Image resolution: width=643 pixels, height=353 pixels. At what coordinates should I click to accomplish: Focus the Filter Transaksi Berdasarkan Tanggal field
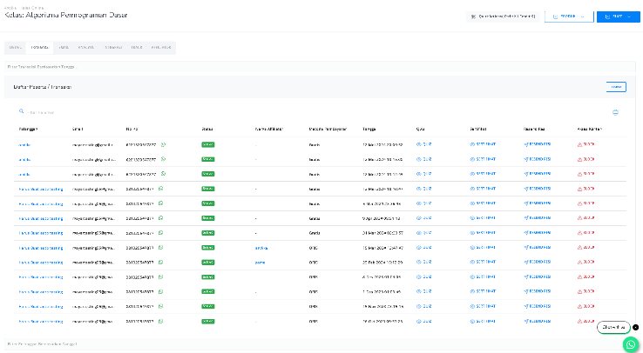320,67
